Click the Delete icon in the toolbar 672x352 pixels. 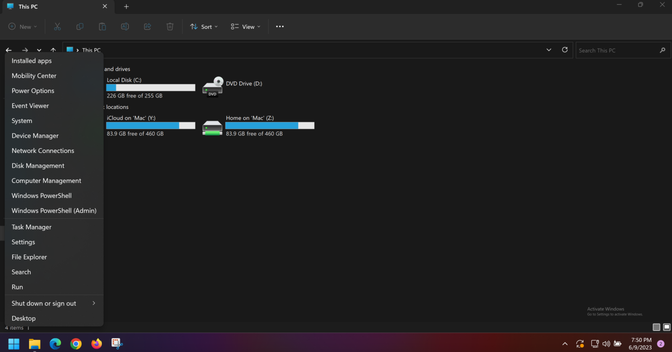click(170, 27)
